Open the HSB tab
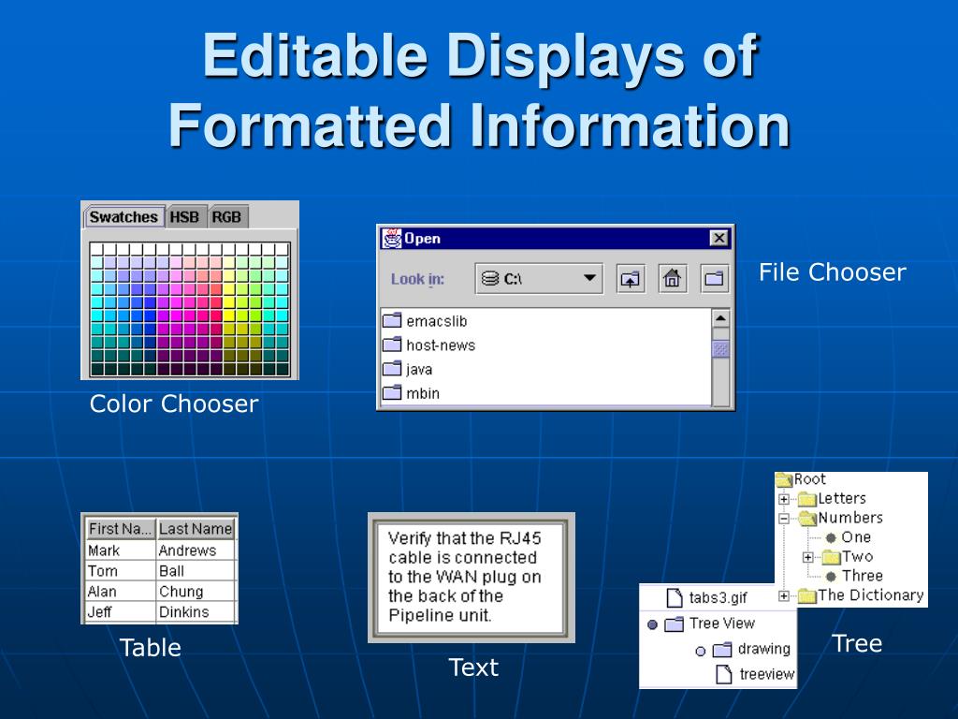Viewport: 958px width, 719px height. [x=185, y=217]
